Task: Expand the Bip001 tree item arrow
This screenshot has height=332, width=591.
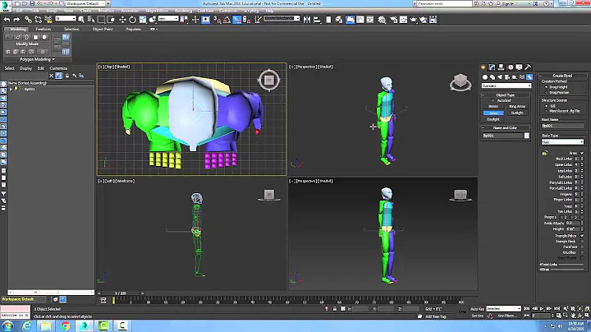Action: point(11,90)
